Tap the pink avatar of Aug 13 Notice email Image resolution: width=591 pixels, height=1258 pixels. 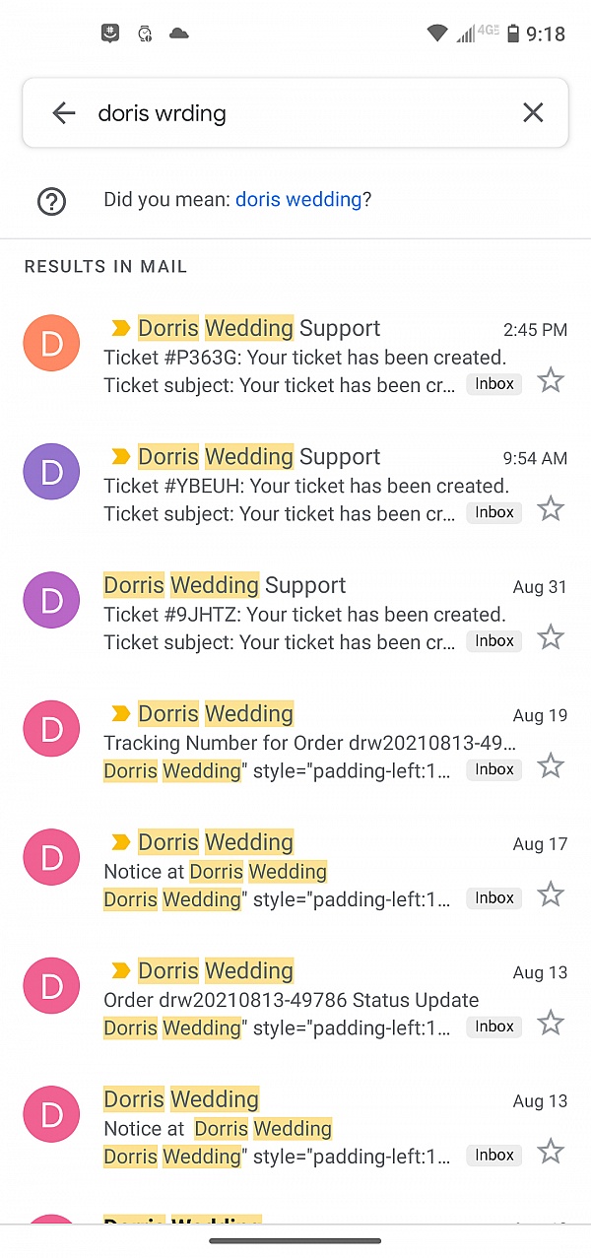point(51,1114)
